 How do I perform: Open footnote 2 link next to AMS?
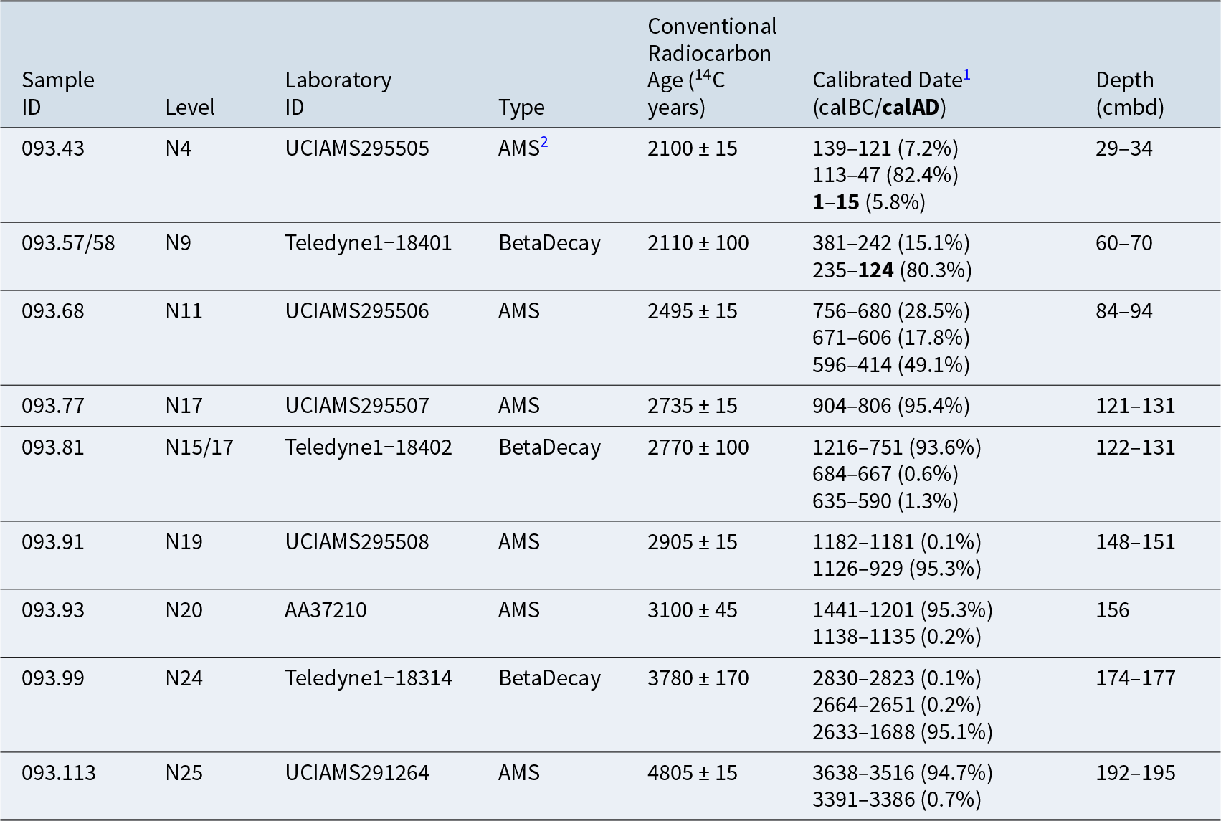(544, 143)
